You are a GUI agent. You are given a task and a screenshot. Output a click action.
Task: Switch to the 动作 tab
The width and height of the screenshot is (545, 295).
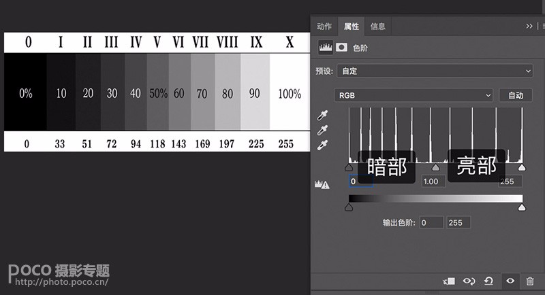click(x=324, y=27)
